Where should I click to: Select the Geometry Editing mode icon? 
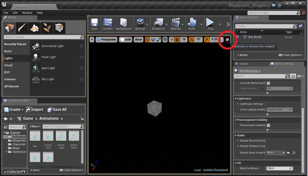pyautogui.click(x=59, y=28)
